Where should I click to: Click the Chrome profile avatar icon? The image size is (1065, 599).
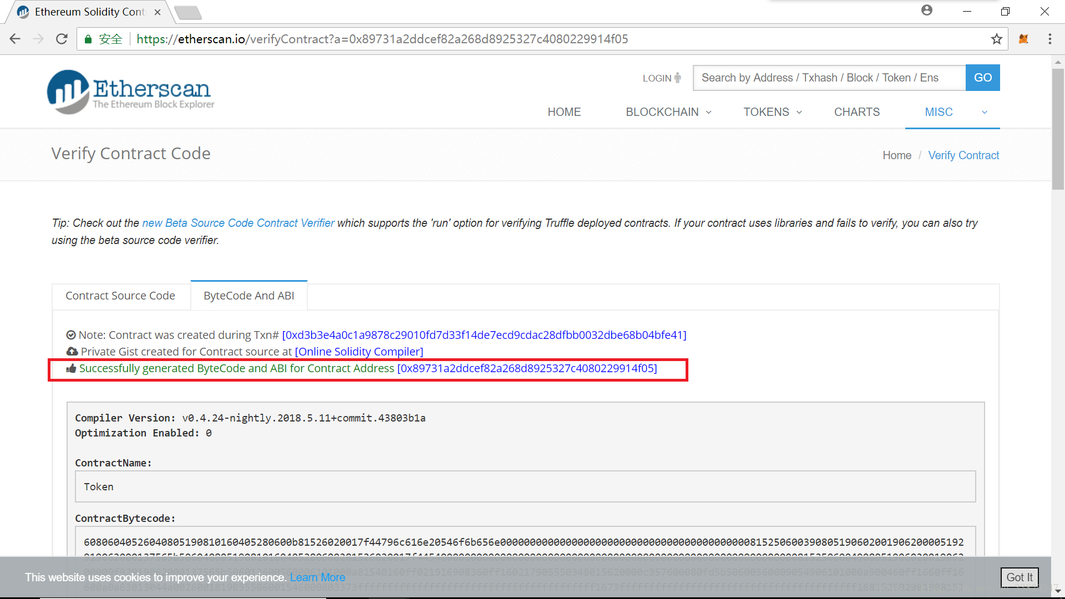(x=927, y=10)
